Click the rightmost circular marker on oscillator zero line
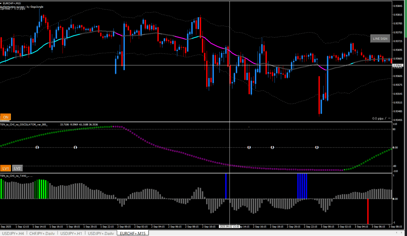The width and height of the screenshot is (407, 236). [x=317, y=147]
